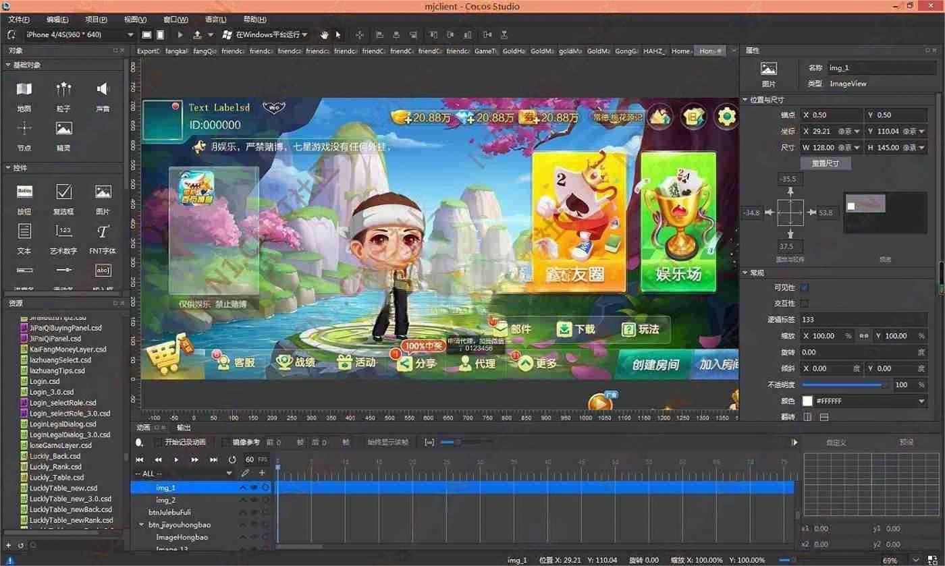Open the color #FFFFFF dropdown arrow
The height and width of the screenshot is (566, 945).
pyautogui.click(x=921, y=401)
